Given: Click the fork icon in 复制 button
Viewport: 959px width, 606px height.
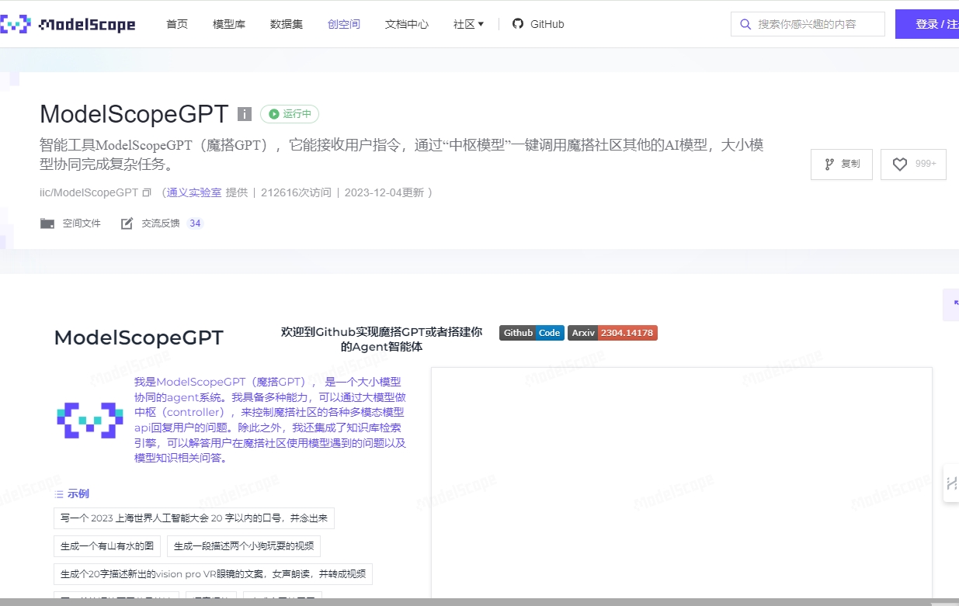Looking at the screenshot, I should 829,164.
